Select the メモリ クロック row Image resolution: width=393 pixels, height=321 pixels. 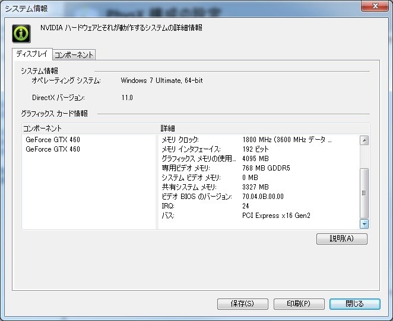coord(259,140)
